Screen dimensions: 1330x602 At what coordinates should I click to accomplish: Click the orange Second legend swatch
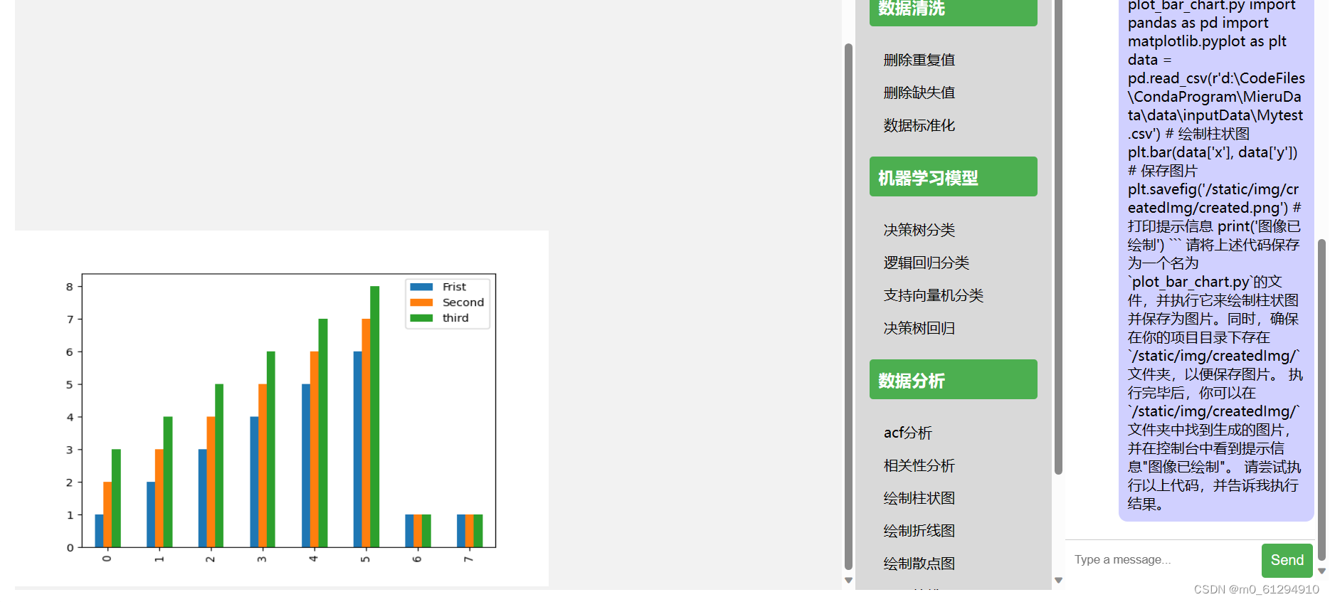[x=421, y=302]
